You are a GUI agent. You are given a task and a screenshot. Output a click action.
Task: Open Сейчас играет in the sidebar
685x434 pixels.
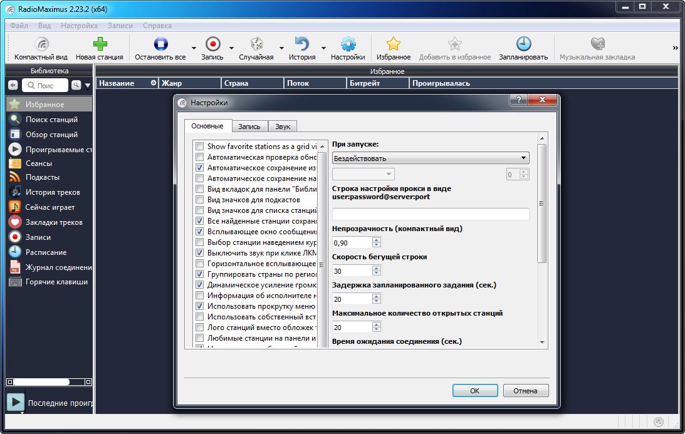point(50,207)
